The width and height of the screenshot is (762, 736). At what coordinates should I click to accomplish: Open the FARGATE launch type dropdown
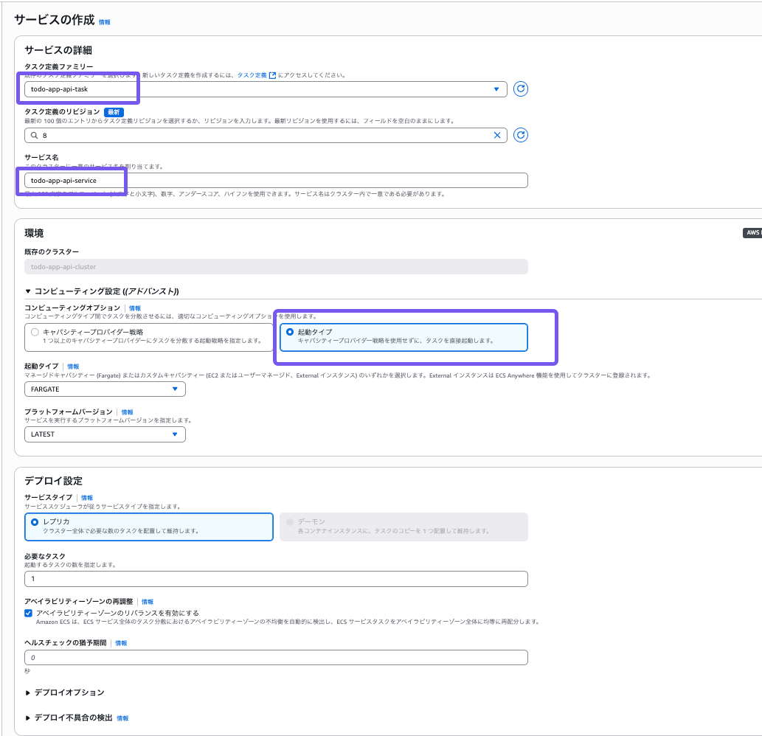click(x=105, y=389)
